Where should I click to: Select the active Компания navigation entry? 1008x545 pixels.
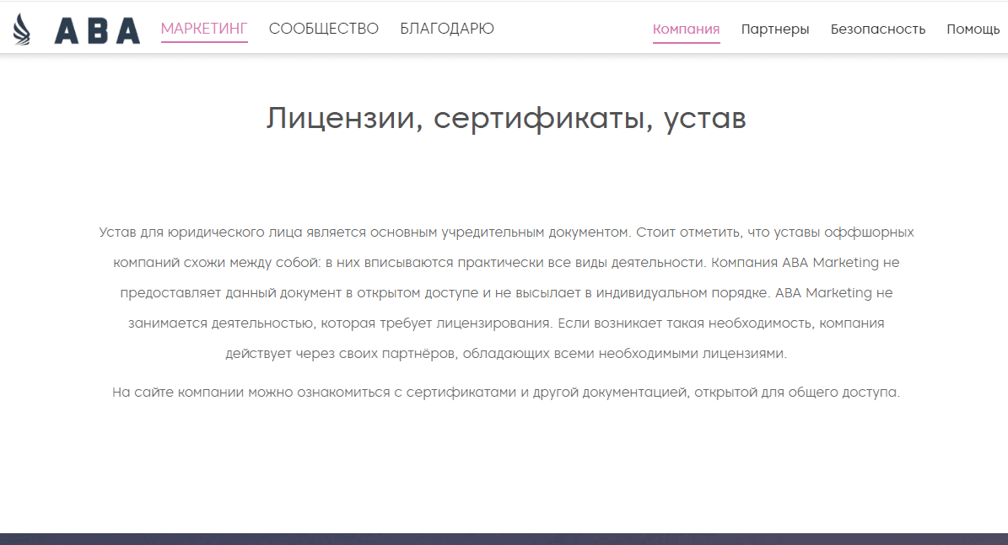(686, 29)
